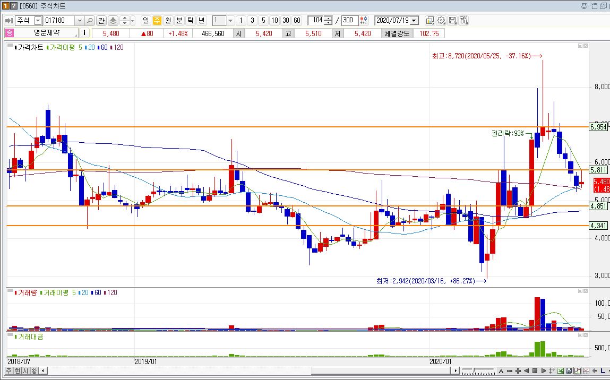
Task: Open the chart layout icon in toolbar
Action: point(430,21)
